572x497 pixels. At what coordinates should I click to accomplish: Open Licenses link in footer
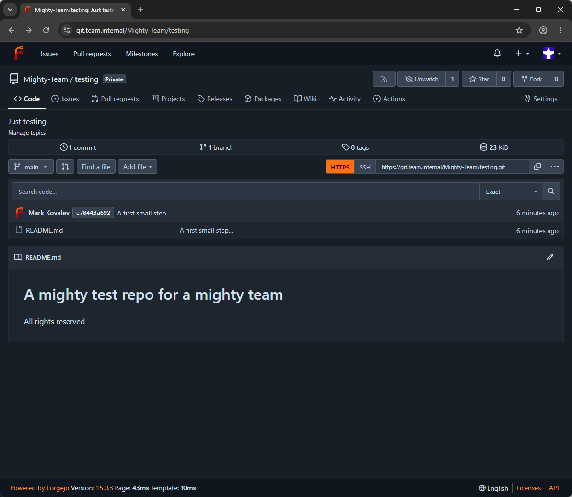tap(528, 488)
